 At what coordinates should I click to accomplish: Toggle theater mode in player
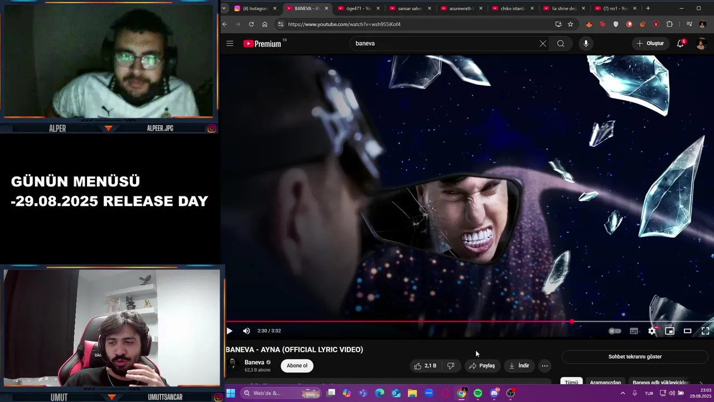click(688, 331)
